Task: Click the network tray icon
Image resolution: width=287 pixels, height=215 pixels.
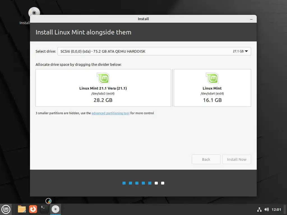Action: (x=259, y=209)
